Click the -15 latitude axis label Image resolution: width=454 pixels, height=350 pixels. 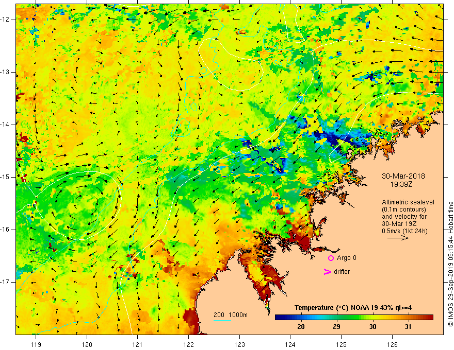click(x=5, y=177)
